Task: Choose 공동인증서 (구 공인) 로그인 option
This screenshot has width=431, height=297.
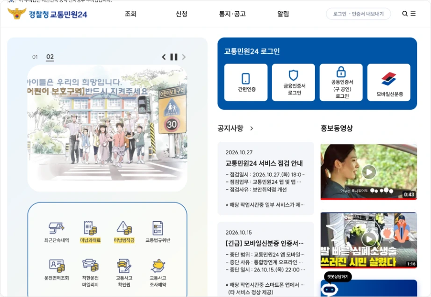Action: click(341, 82)
